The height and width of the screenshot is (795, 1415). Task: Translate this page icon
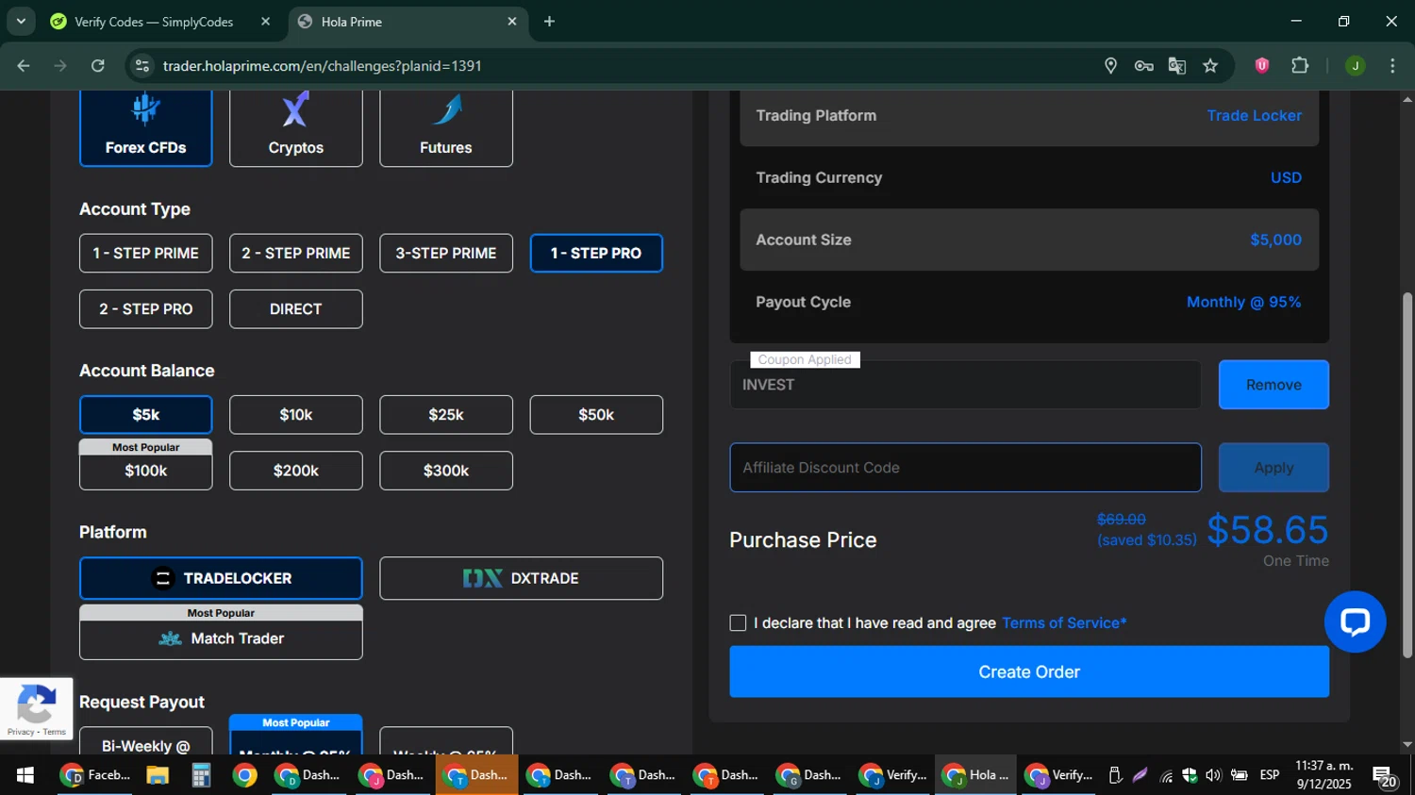(1176, 65)
